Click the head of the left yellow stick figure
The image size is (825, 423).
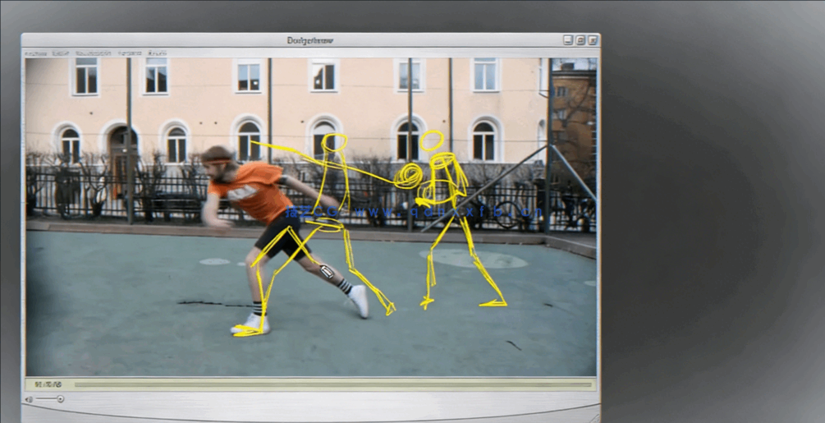pos(333,142)
